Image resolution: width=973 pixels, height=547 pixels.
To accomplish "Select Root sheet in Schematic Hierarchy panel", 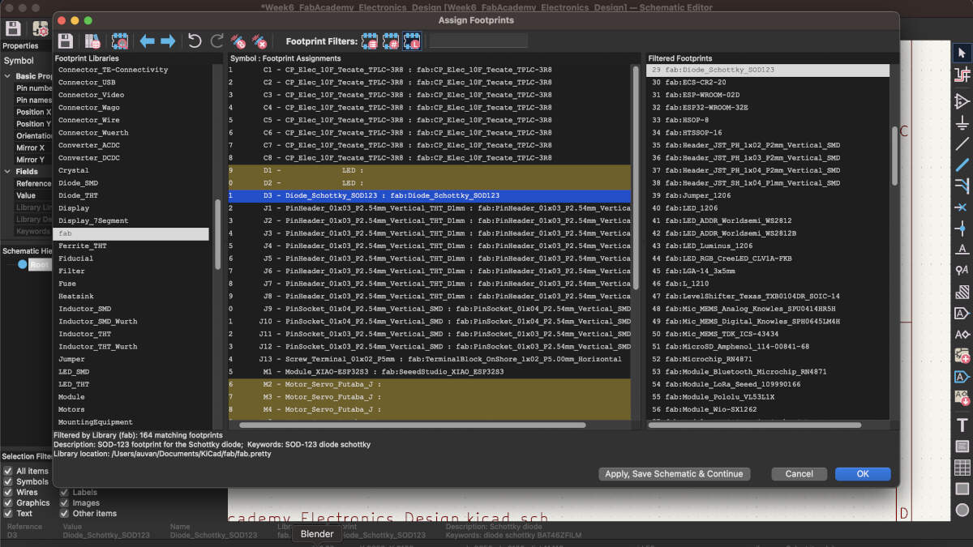I will coord(39,265).
